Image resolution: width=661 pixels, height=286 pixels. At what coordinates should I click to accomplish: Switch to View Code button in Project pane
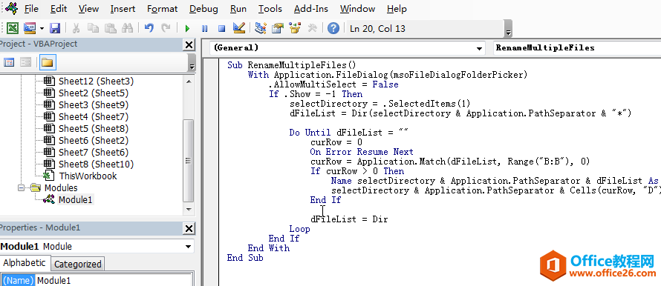pos(9,63)
